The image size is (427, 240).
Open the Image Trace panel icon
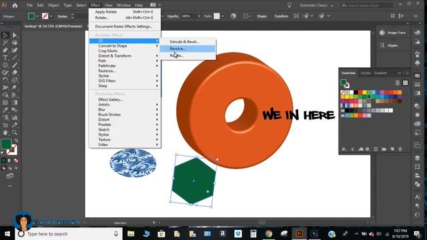(382, 33)
